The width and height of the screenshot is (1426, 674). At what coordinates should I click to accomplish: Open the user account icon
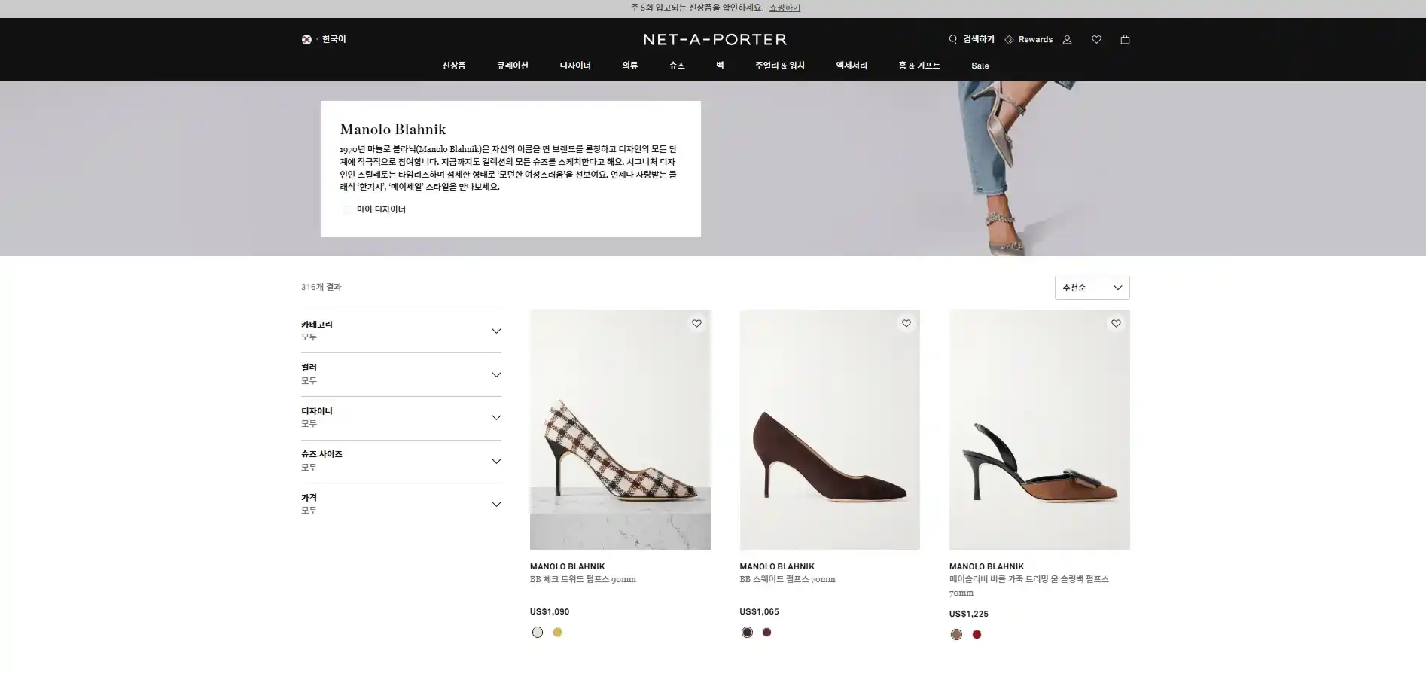pyautogui.click(x=1067, y=40)
